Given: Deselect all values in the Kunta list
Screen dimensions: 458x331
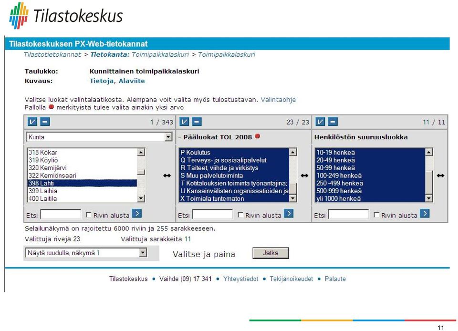Looking at the screenshot, I should [45, 122].
